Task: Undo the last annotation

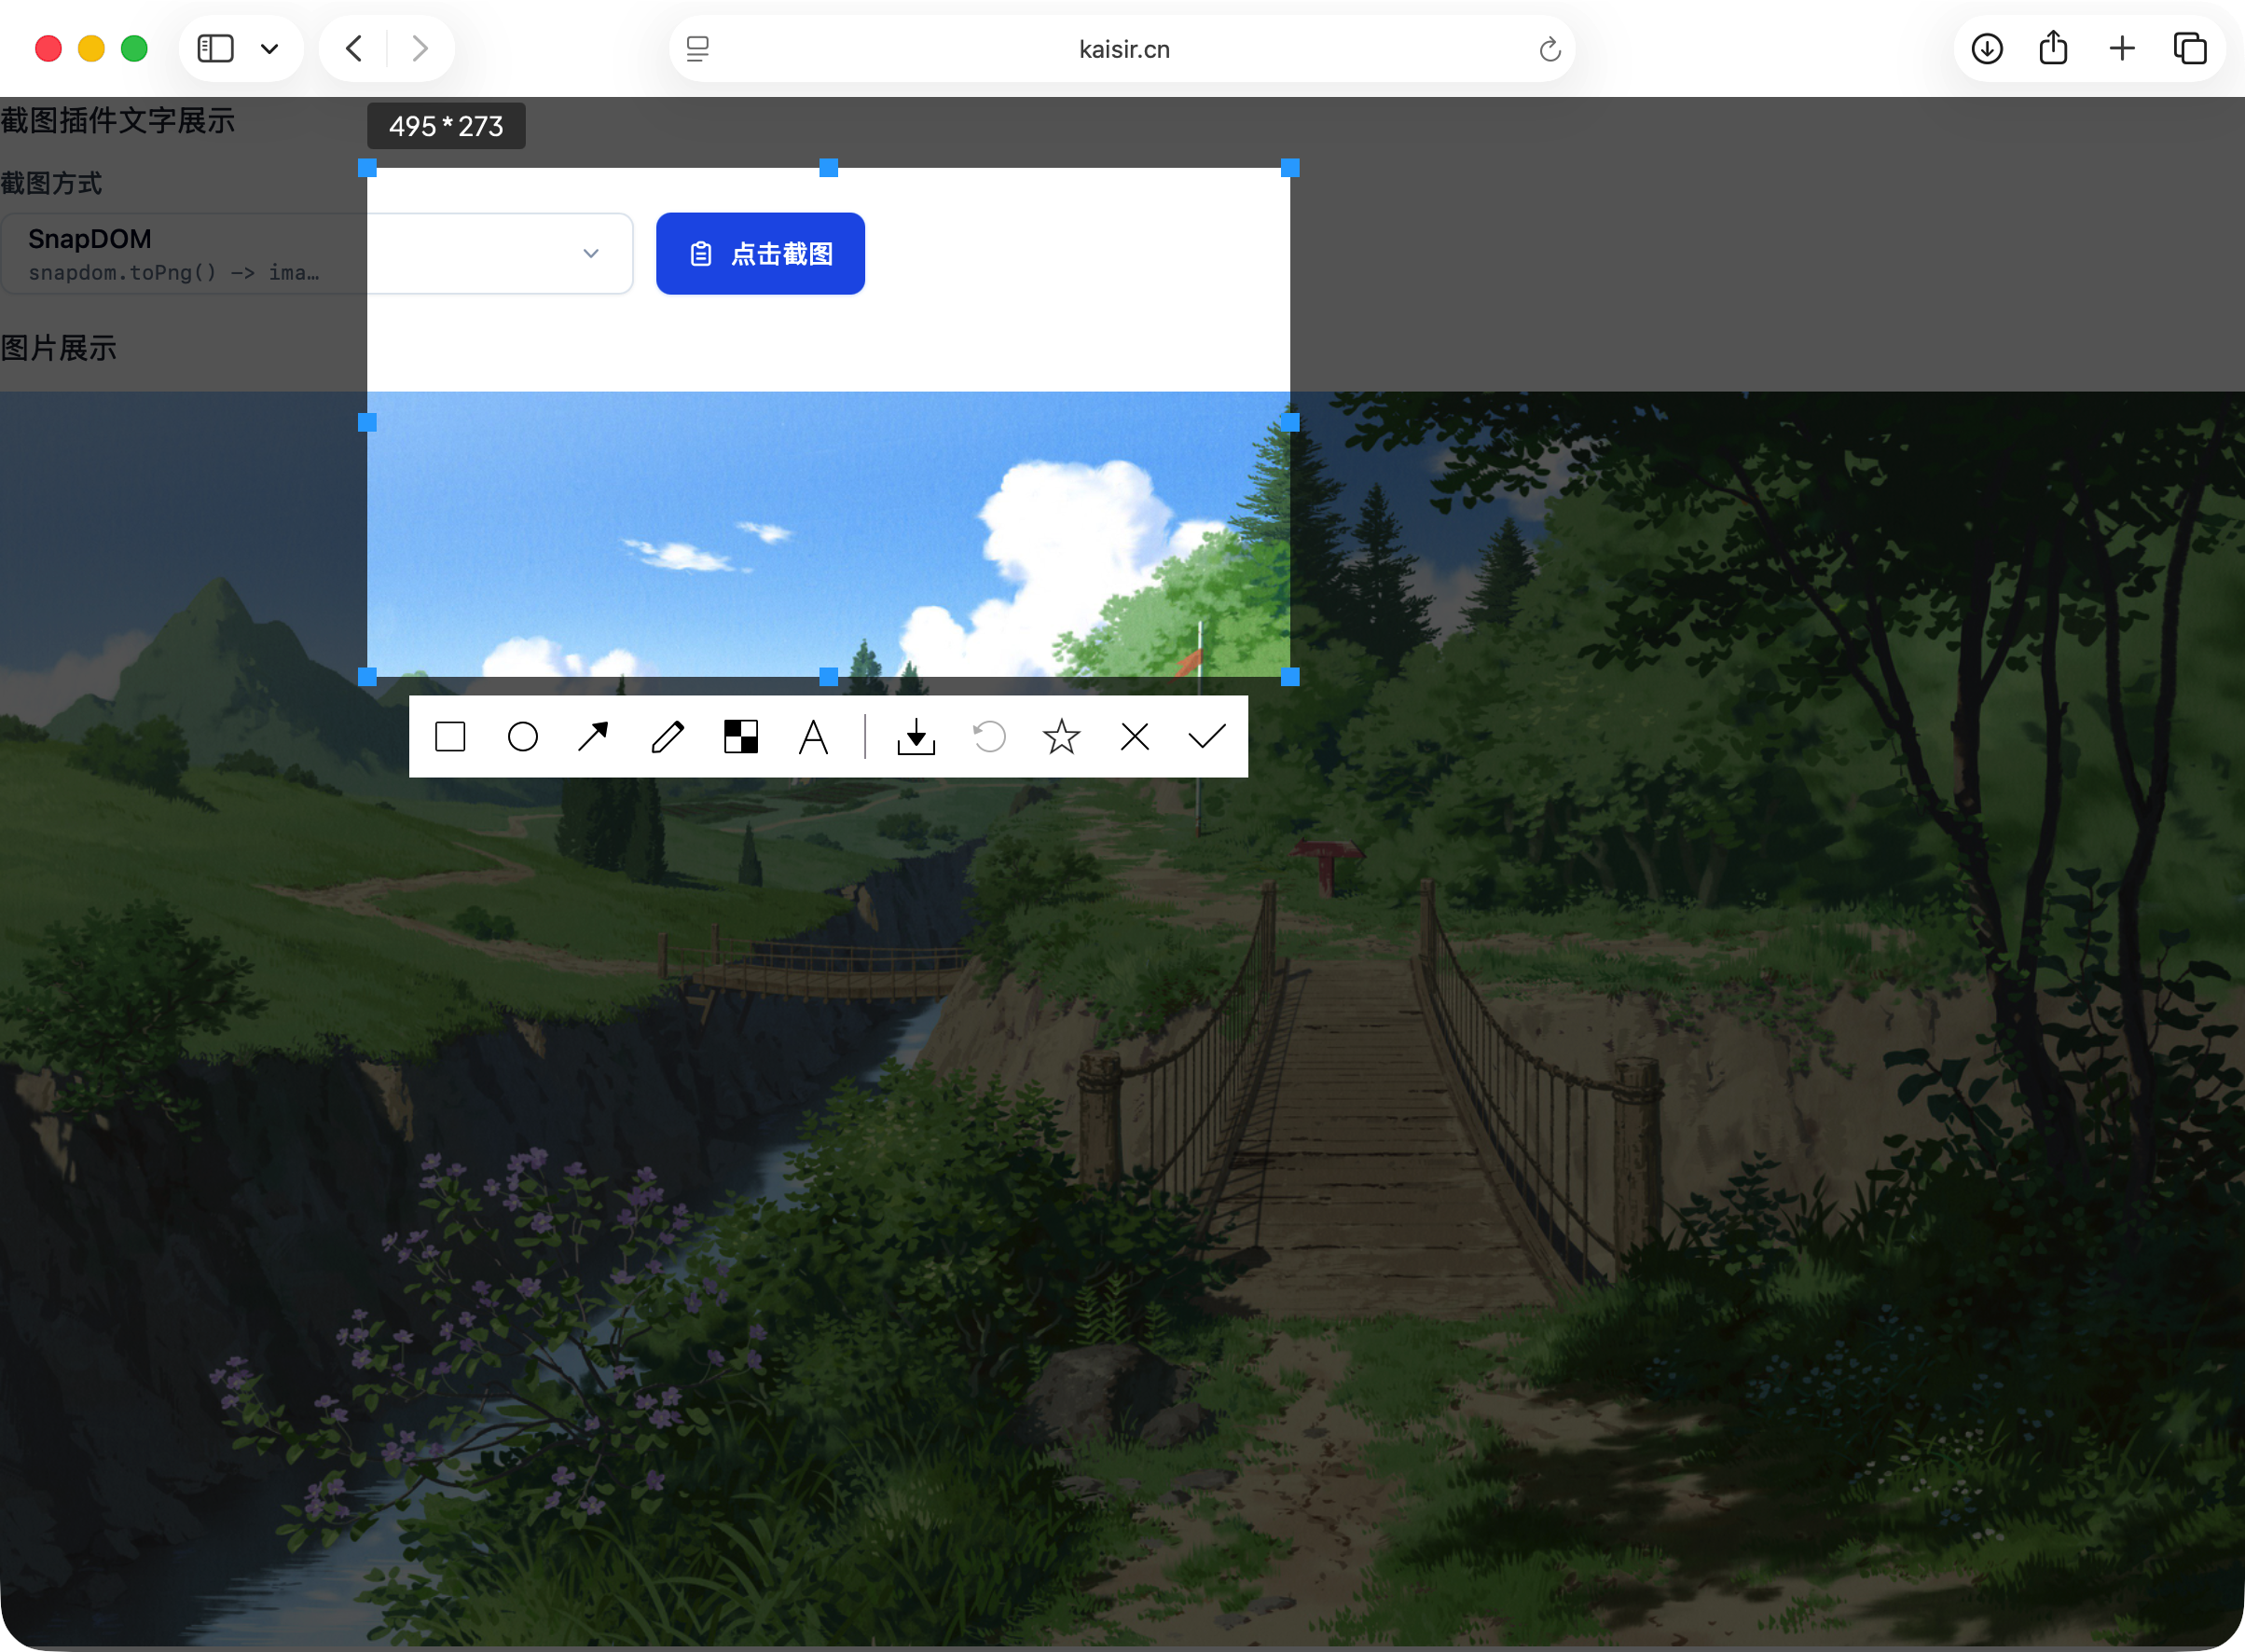Action: [x=989, y=737]
